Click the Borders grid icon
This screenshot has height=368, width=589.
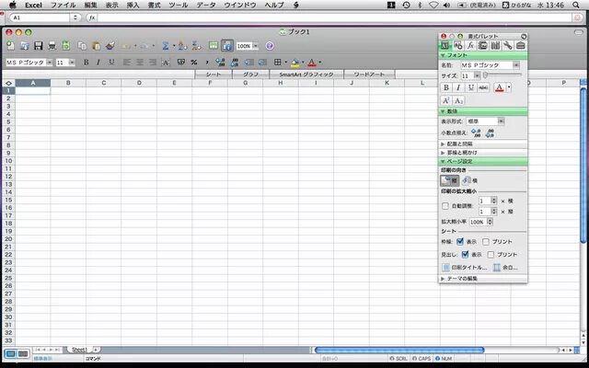278,63
